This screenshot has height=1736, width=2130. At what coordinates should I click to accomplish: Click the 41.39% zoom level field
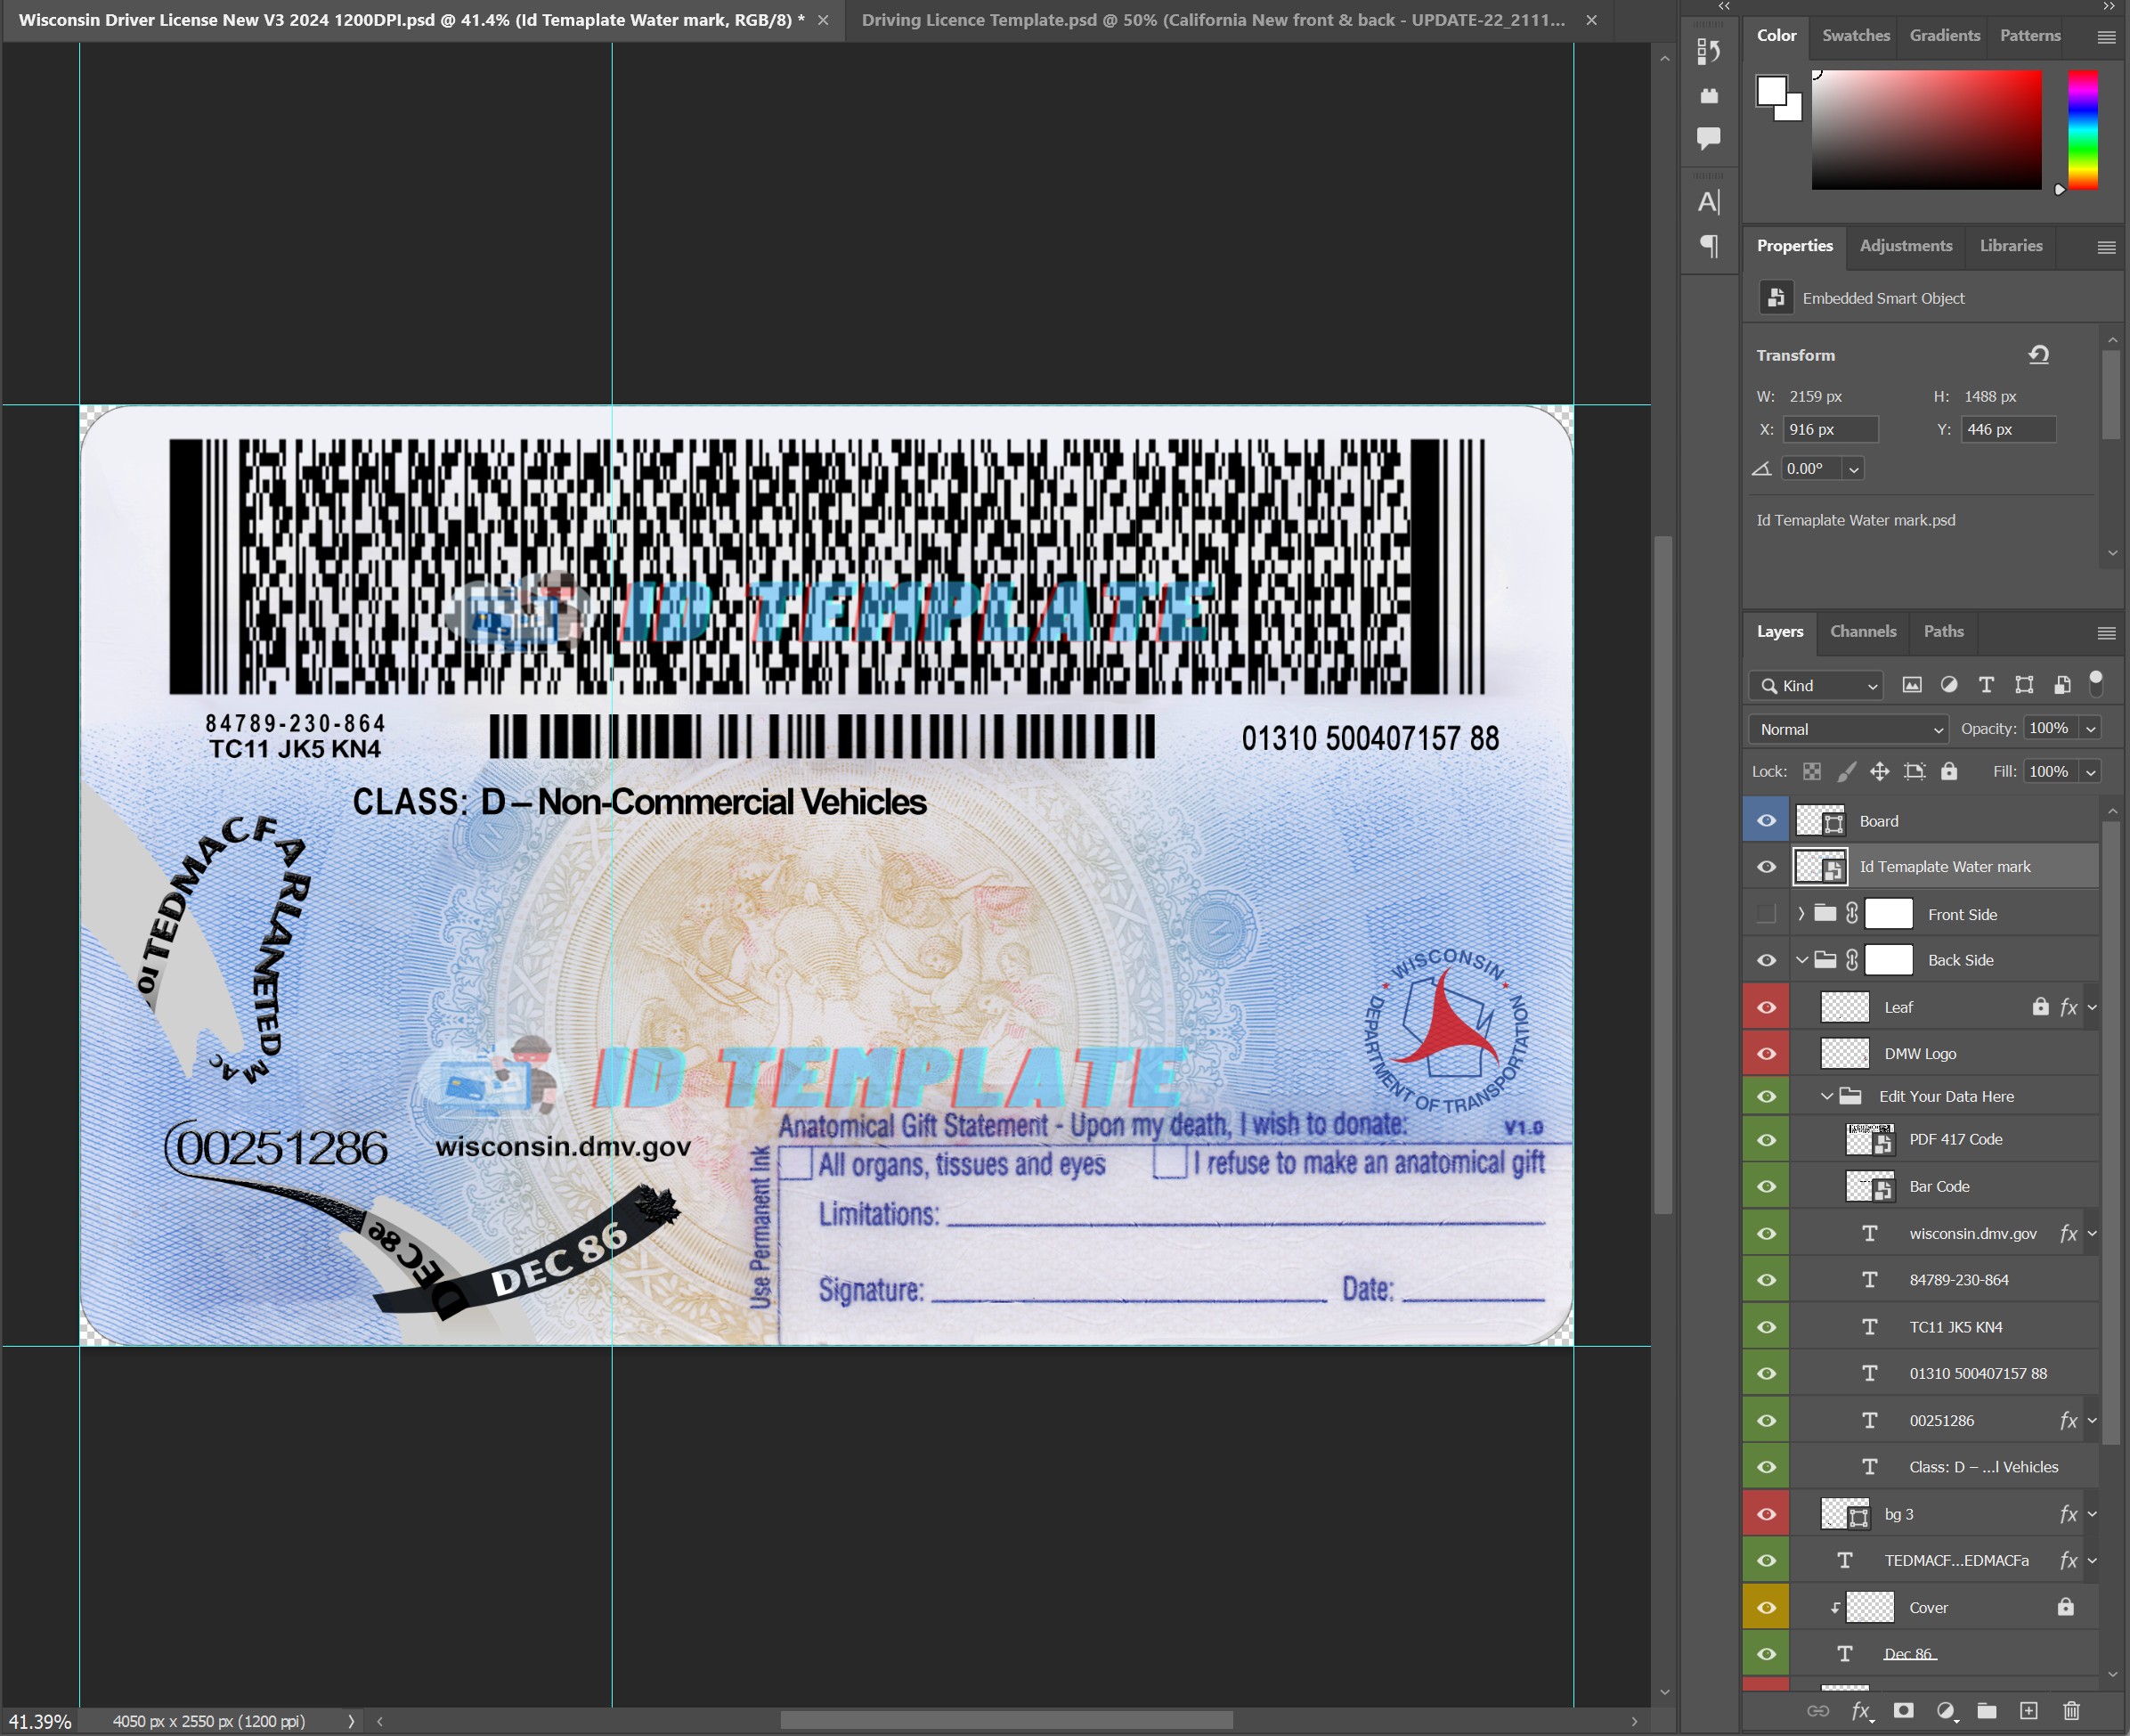click(40, 1721)
